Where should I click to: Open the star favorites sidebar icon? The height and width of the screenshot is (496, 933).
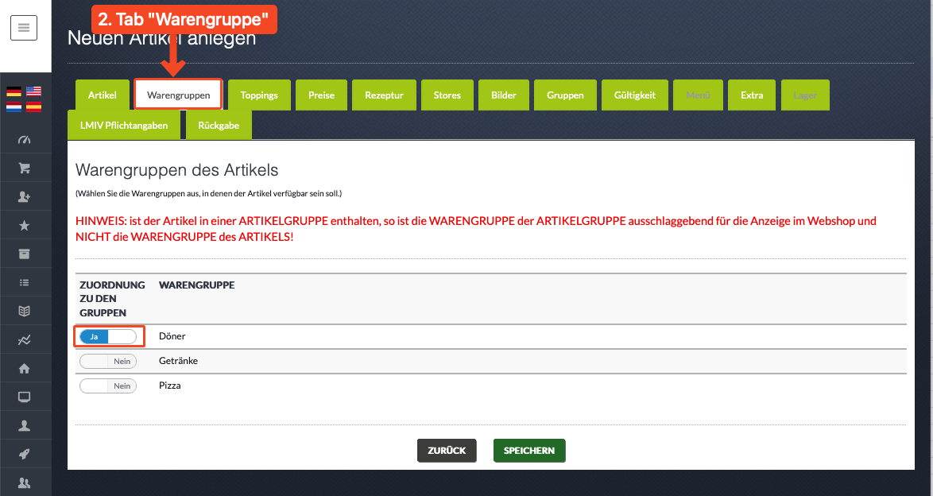coord(25,226)
